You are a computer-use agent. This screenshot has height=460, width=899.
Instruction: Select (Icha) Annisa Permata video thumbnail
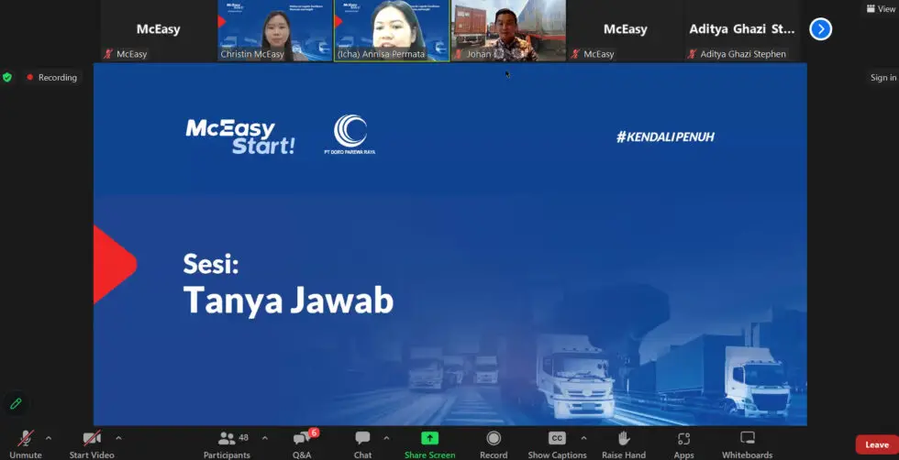tap(393, 30)
